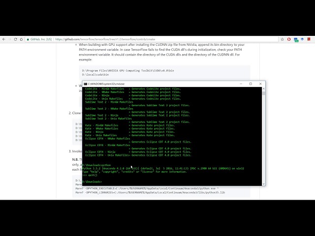
Task: Click 'CodeLite - MinGW Makefiles' console row
Action: click(x=133, y=88)
